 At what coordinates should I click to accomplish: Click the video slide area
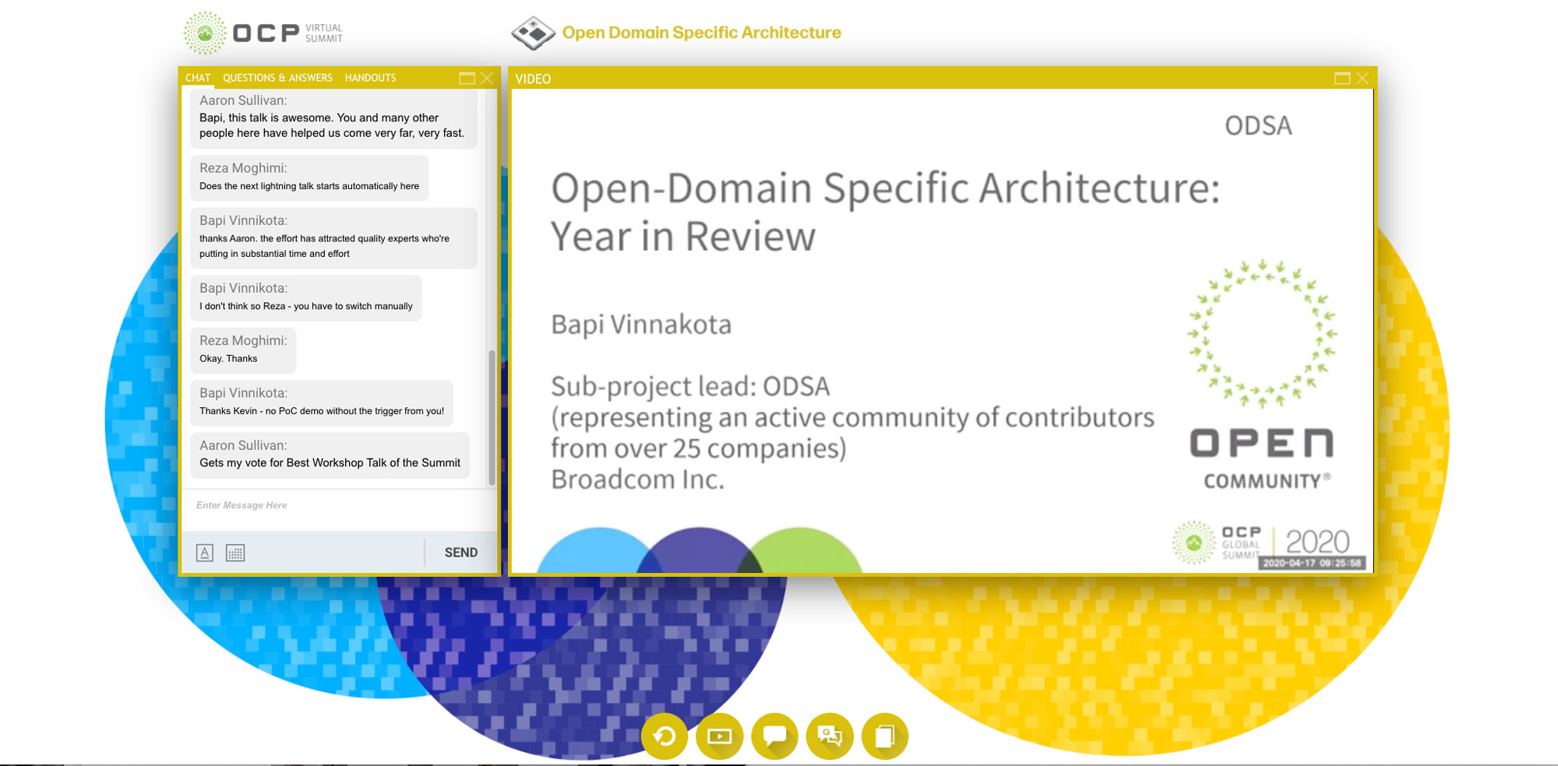942,331
